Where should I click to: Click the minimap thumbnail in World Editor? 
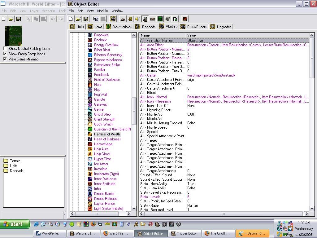[13, 36]
